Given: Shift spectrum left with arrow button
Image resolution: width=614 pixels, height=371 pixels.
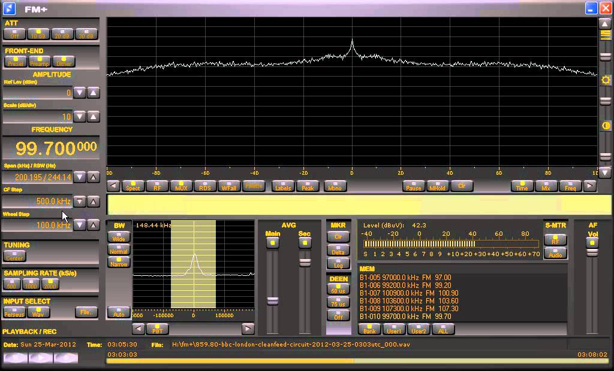Looking at the screenshot, I should coord(113,185).
